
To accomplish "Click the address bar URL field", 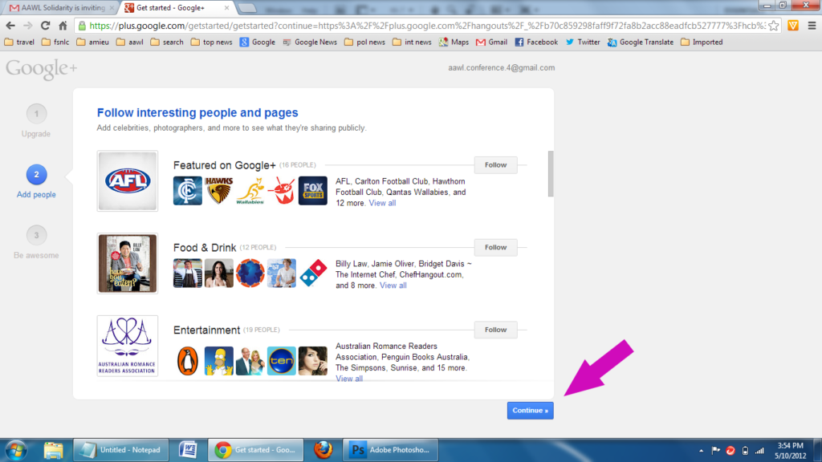I will 427,26.
